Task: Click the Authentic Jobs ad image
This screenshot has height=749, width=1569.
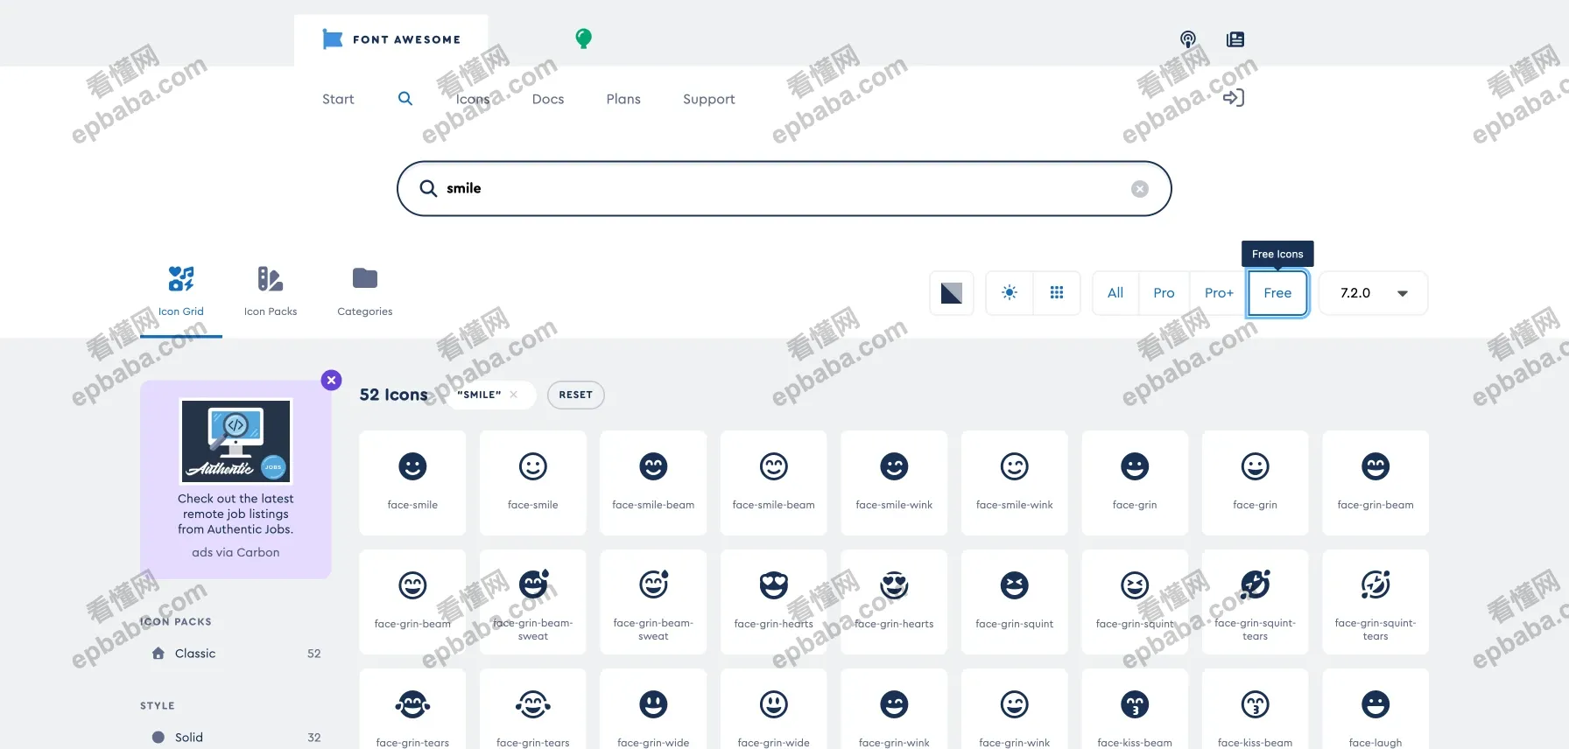Action: point(236,441)
